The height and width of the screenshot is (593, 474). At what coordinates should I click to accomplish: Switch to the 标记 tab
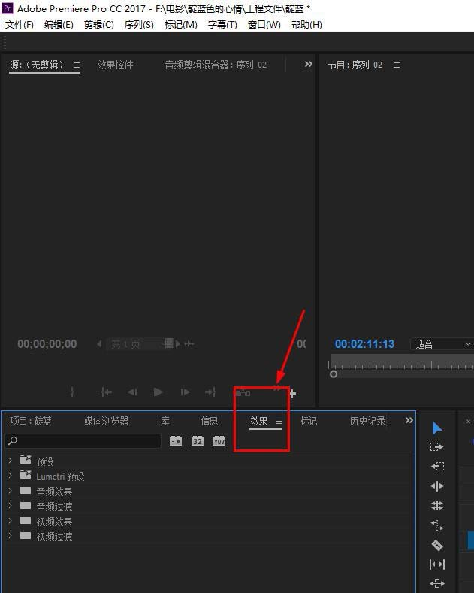[x=309, y=422]
